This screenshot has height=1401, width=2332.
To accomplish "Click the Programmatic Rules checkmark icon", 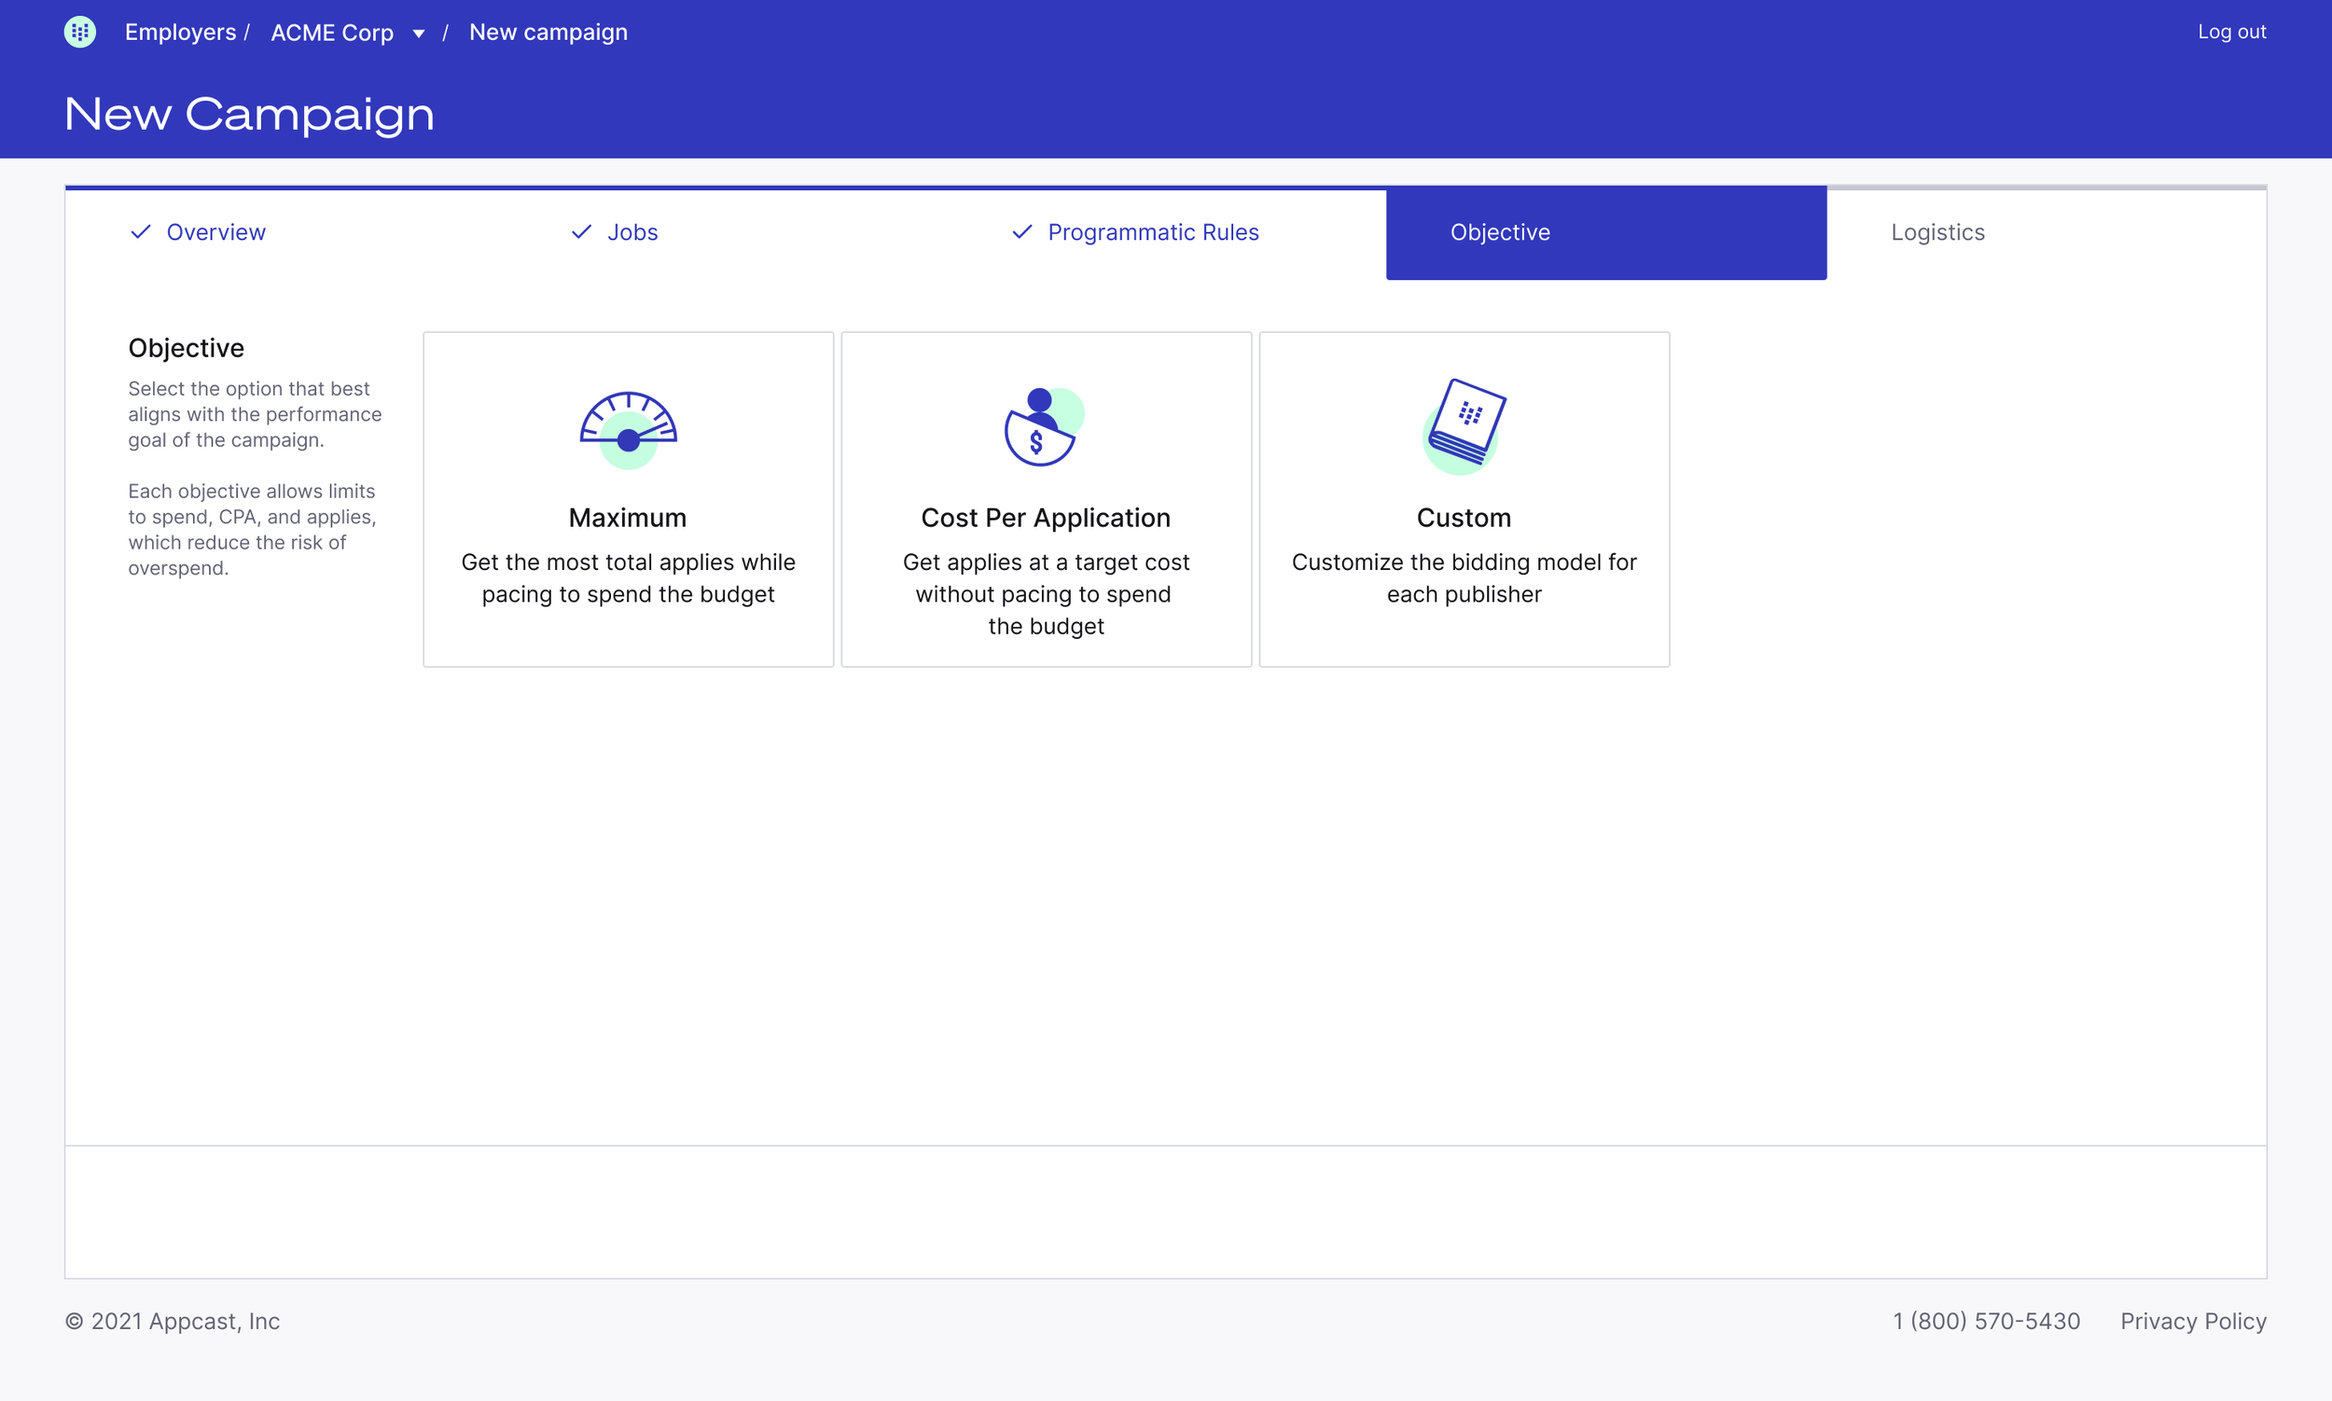I will point(1021,232).
